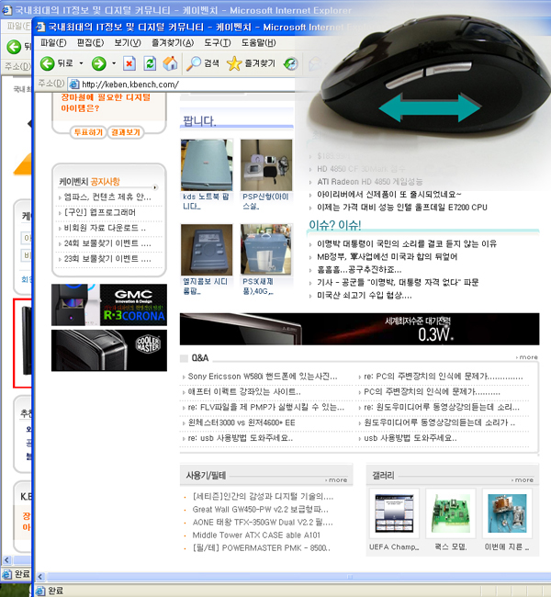Viewport: 551px width, 597px height.
Task: Open dropdown arrow next to Back button
Action: [x=81, y=63]
